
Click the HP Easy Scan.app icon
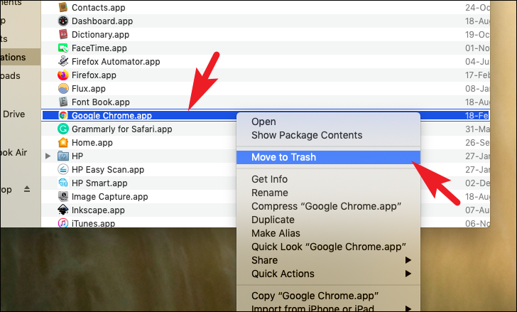click(63, 169)
